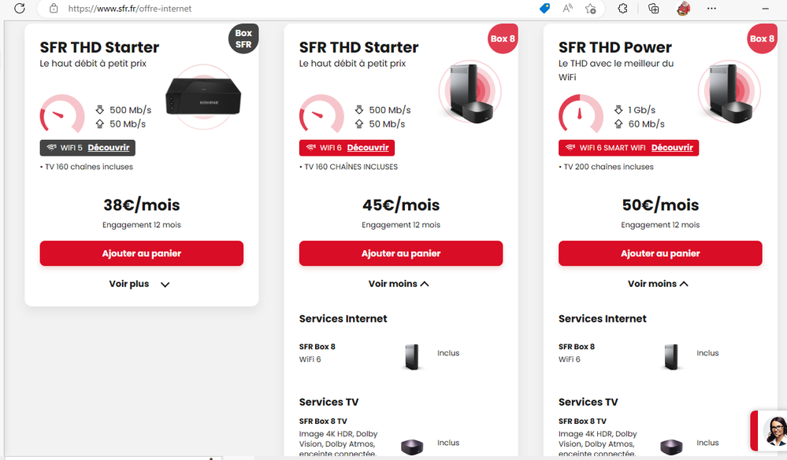Open the browser extensions icon
The width and height of the screenshot is (787, 460).
(622, 9)
